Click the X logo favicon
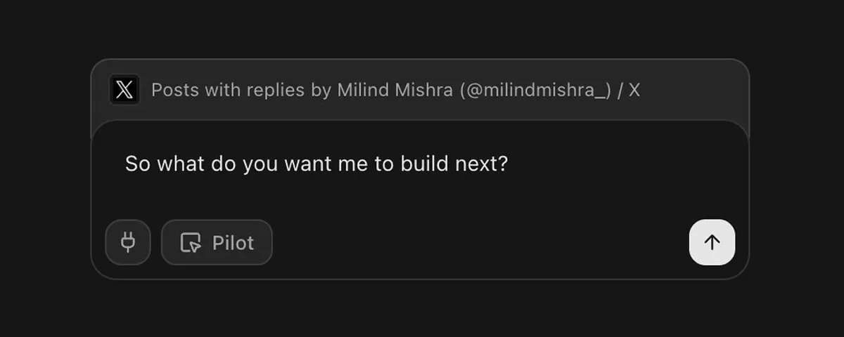844x337 pixels. tap(124, 90)
